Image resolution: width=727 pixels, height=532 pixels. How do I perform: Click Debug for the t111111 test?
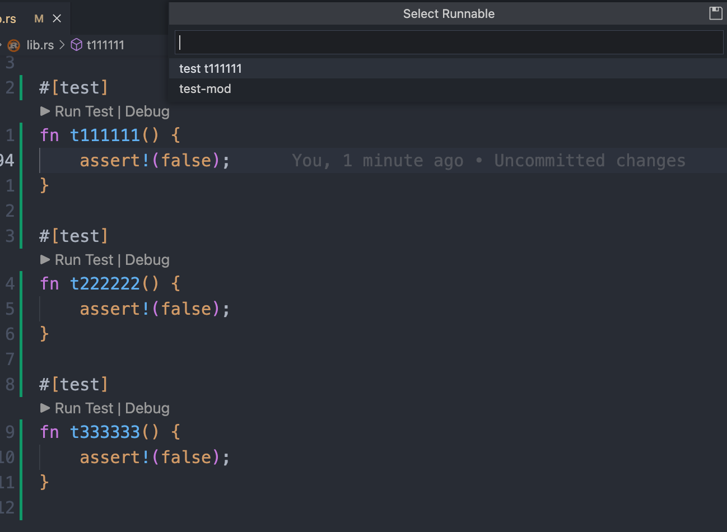click(147, 111)
